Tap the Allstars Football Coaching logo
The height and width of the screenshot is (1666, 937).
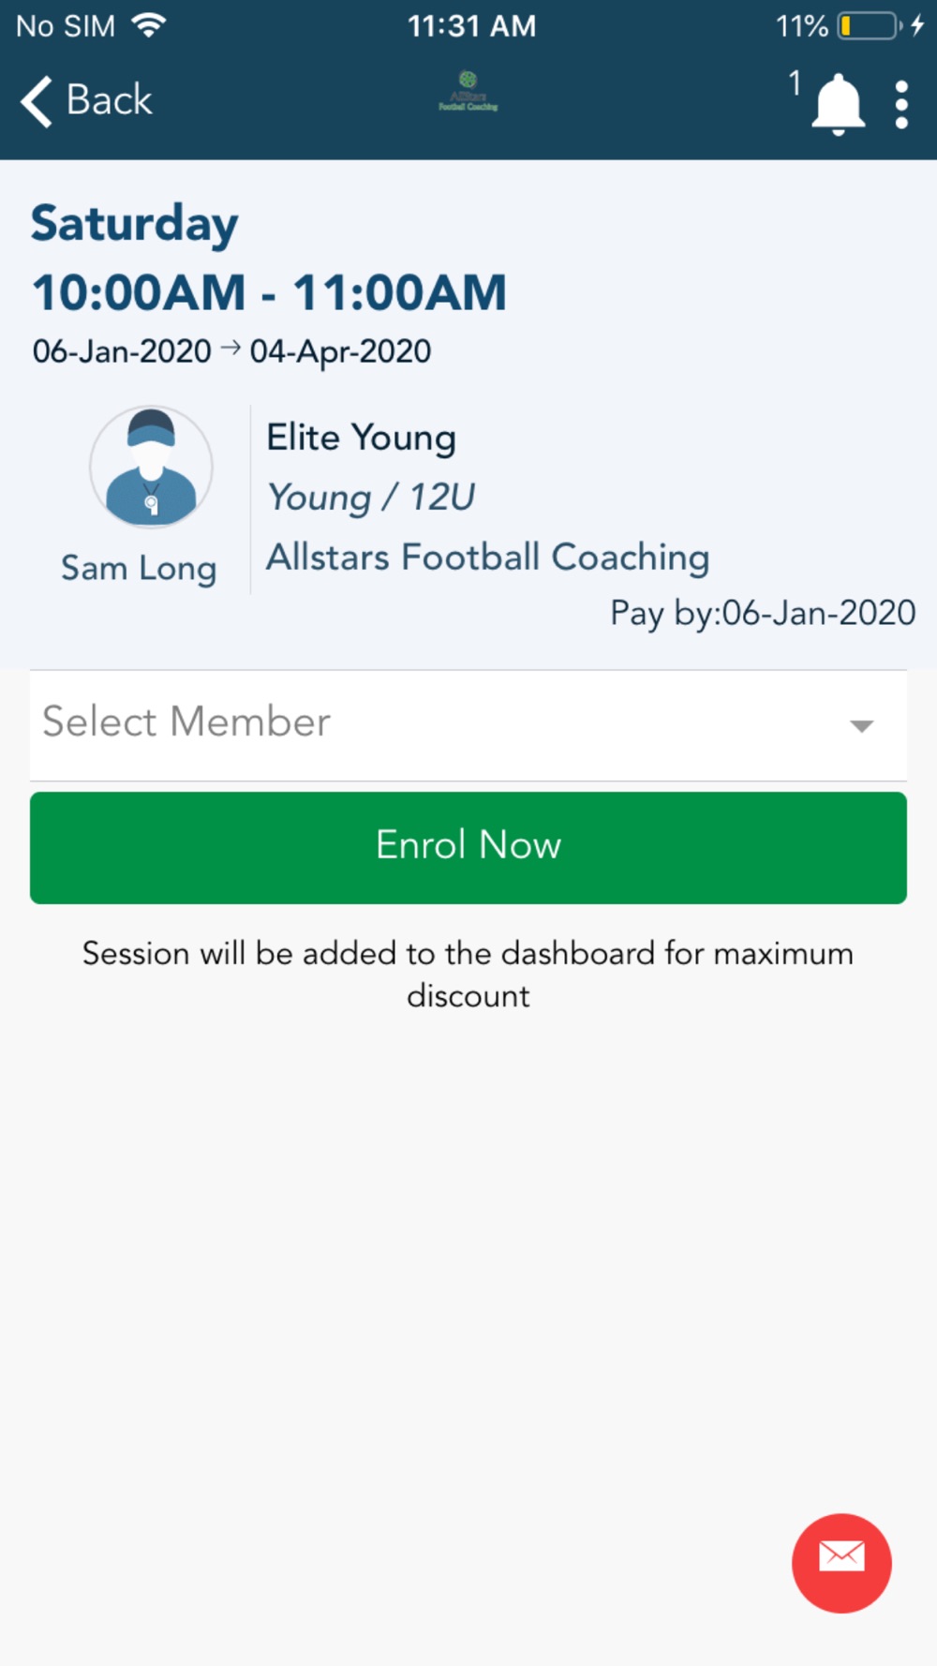tap(468, 92)
